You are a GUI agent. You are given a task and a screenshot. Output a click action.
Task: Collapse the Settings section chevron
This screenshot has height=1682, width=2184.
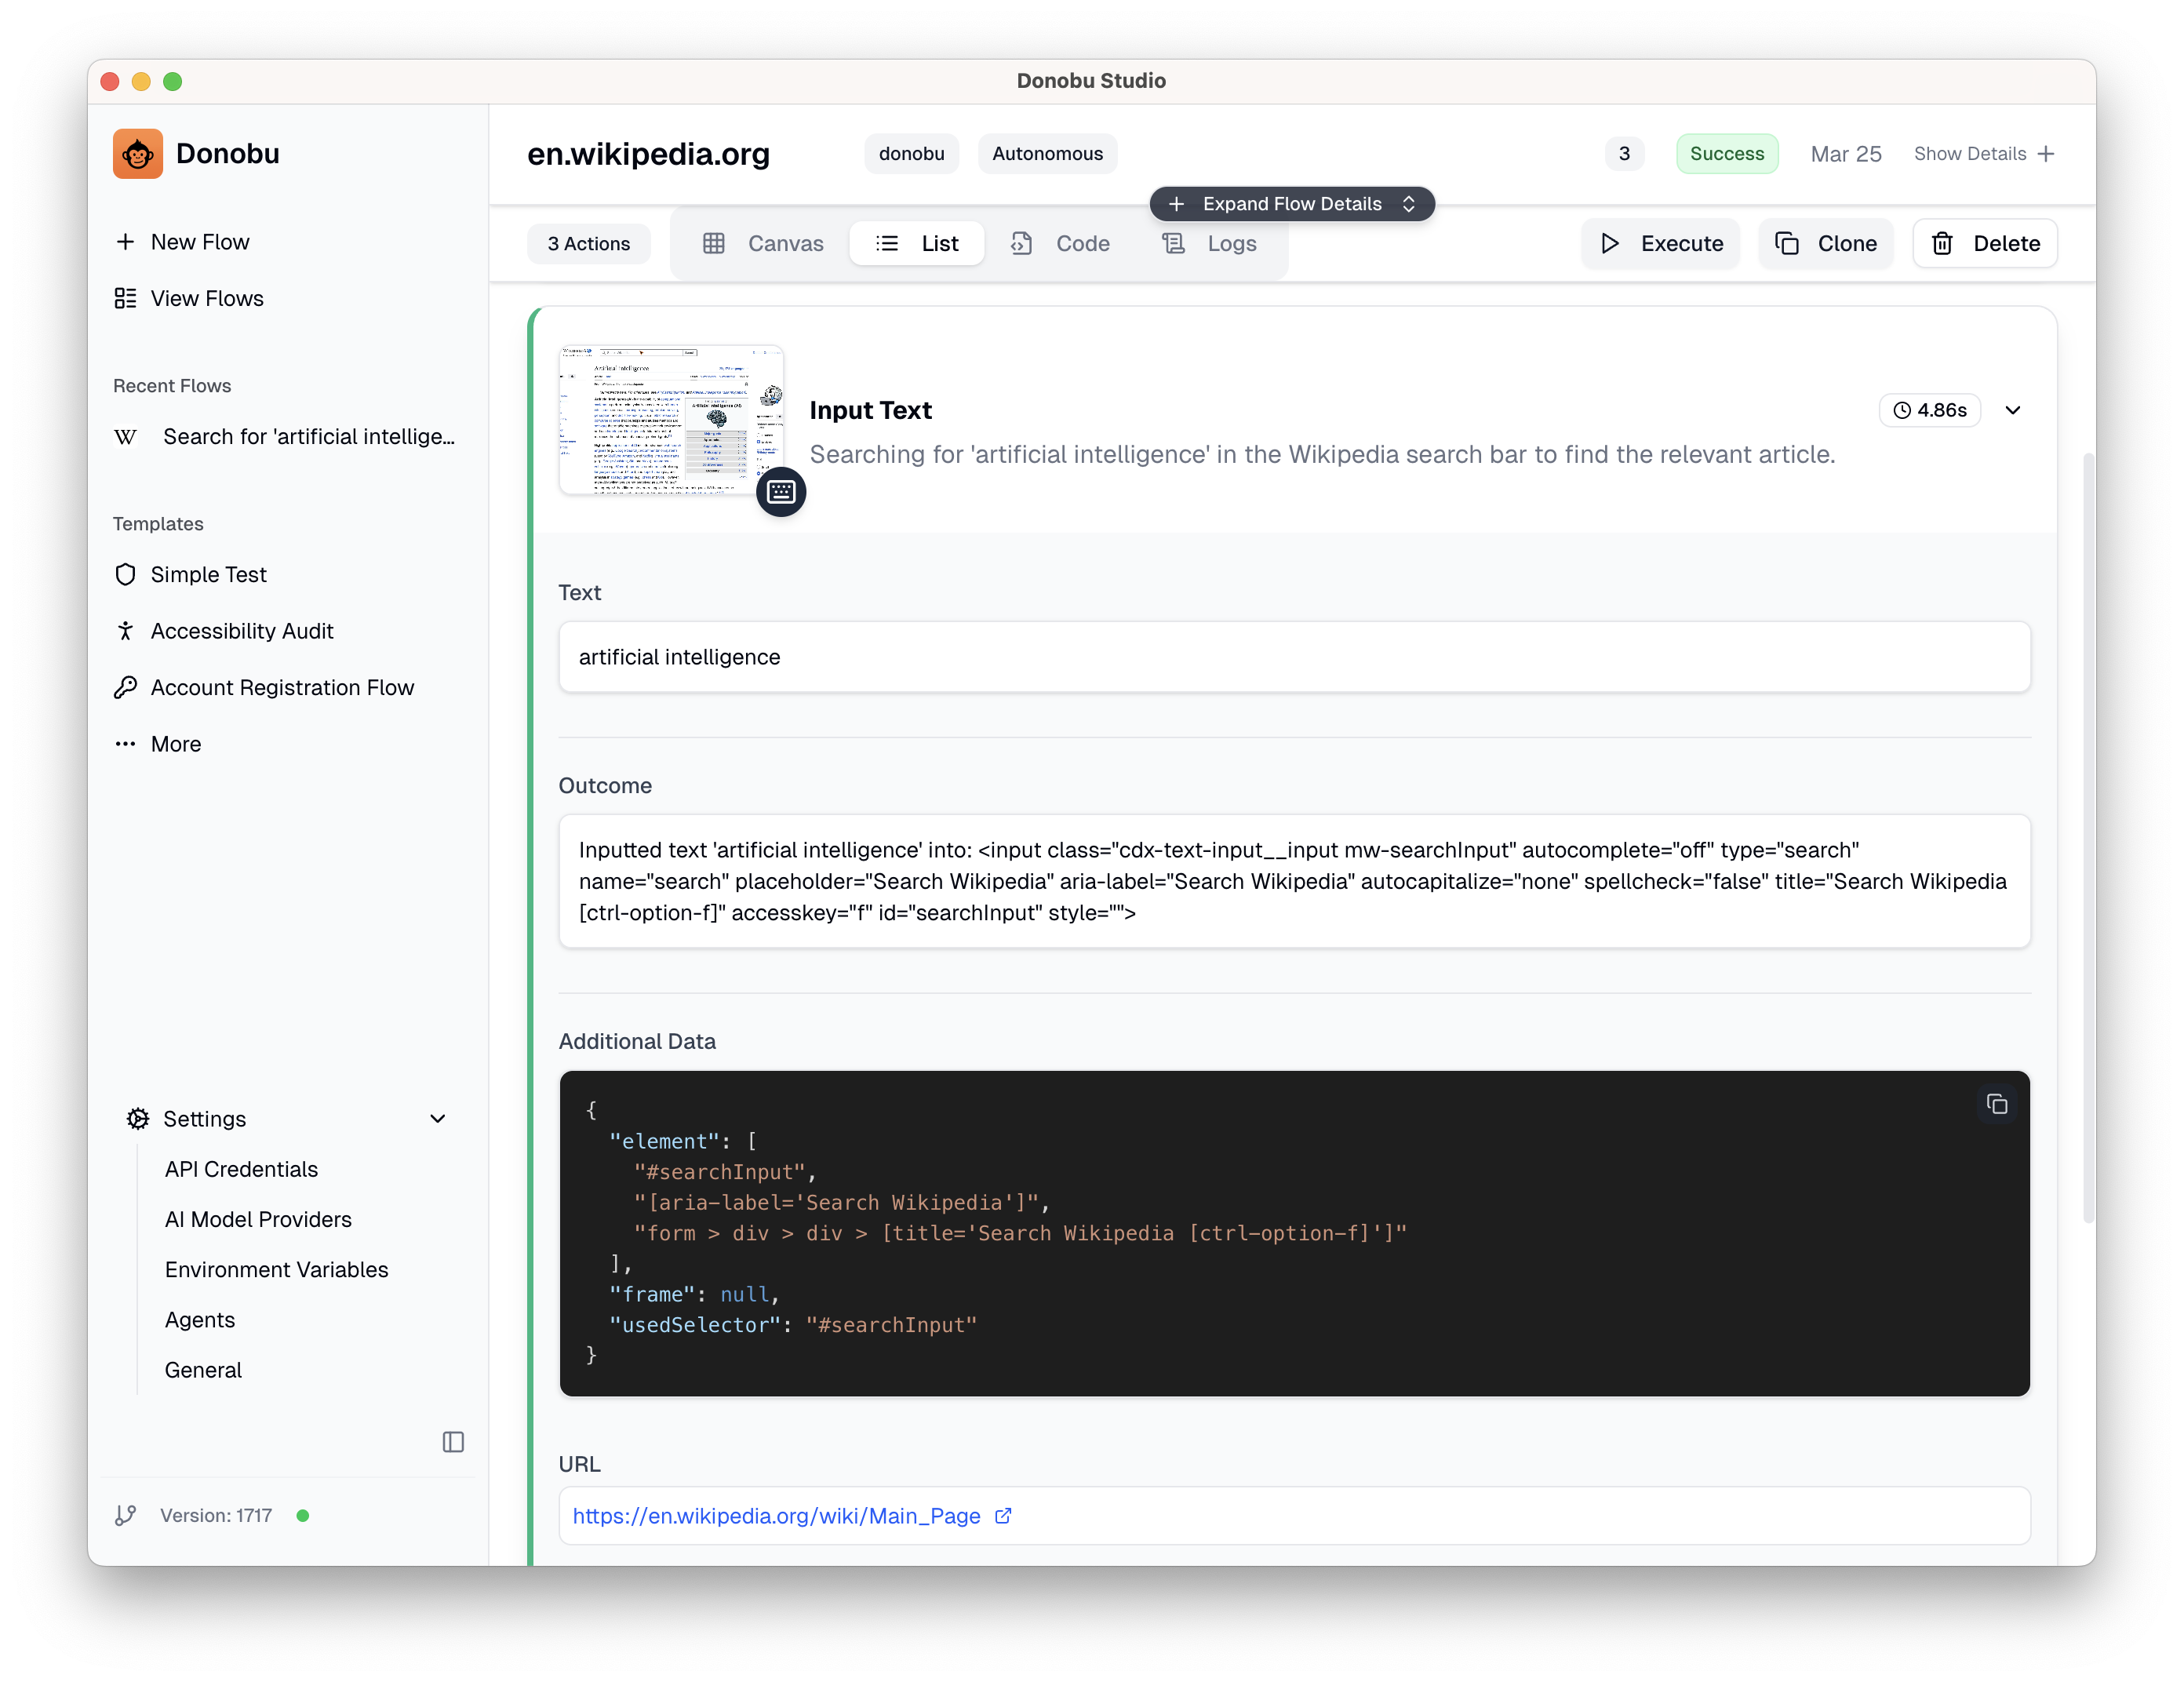[x=438, y=1119]
